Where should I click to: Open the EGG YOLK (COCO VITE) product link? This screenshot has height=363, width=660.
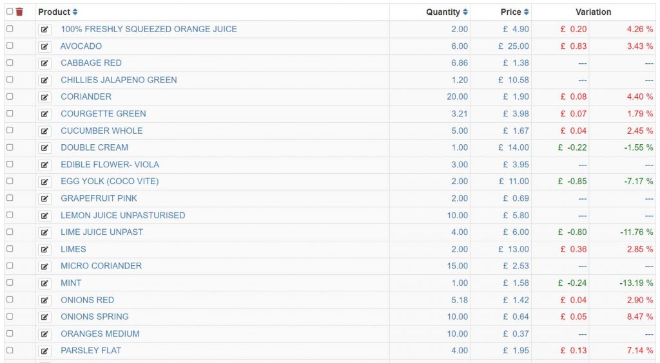[110, 181]
